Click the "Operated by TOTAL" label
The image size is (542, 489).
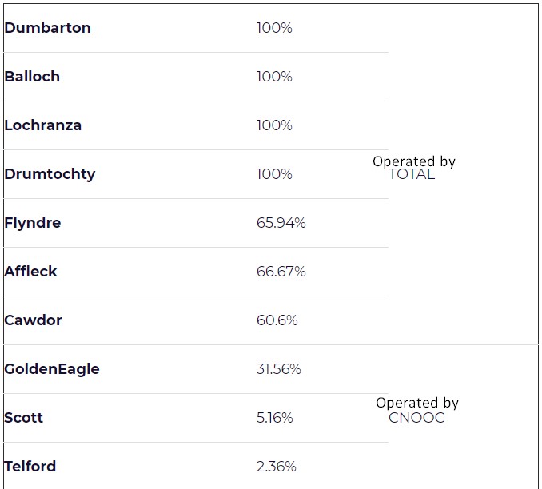[x=413, y=168]
